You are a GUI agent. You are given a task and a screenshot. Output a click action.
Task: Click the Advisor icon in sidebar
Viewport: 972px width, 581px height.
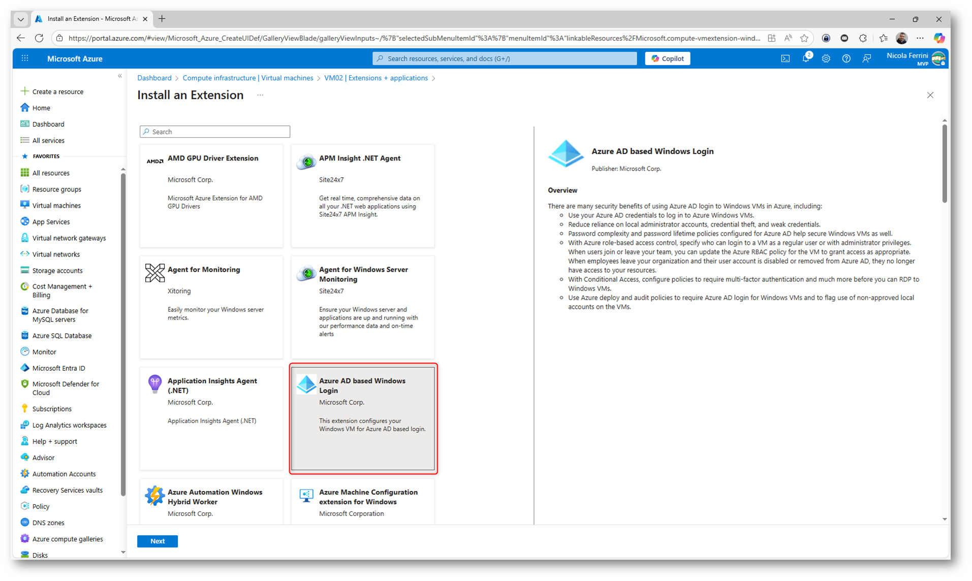[24, 457]
